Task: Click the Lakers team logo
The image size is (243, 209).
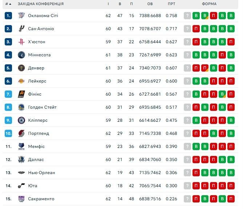Action: pyautogui.click(x=21, y=81)
